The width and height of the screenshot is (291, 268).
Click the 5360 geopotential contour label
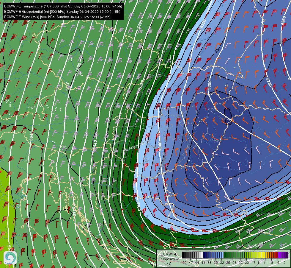(x=139, y=206)
